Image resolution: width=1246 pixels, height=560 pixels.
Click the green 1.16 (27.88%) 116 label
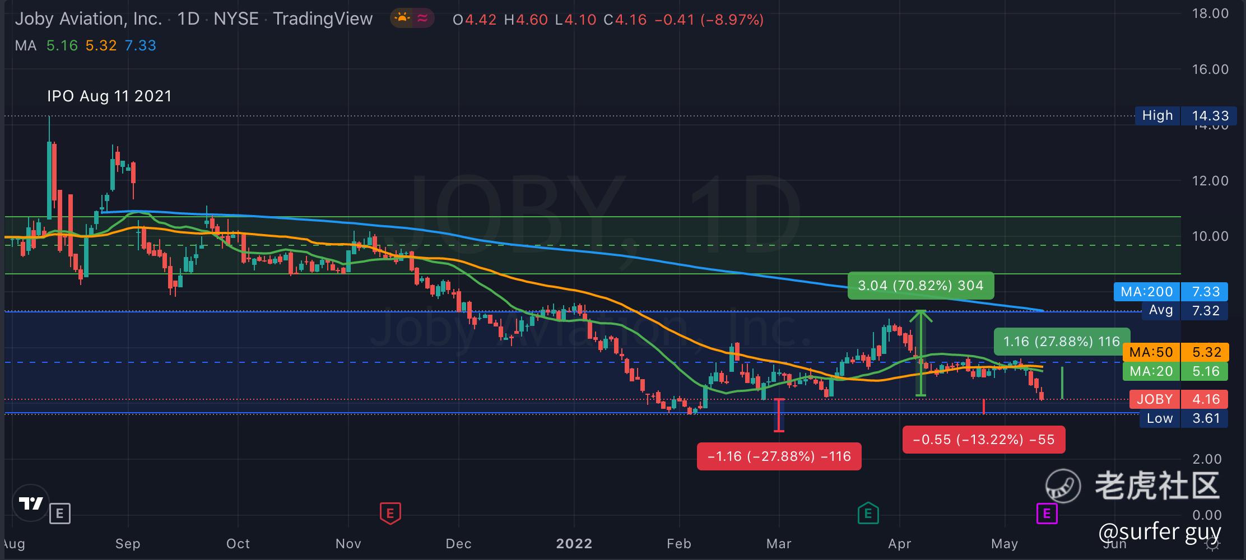point(1062,342)
